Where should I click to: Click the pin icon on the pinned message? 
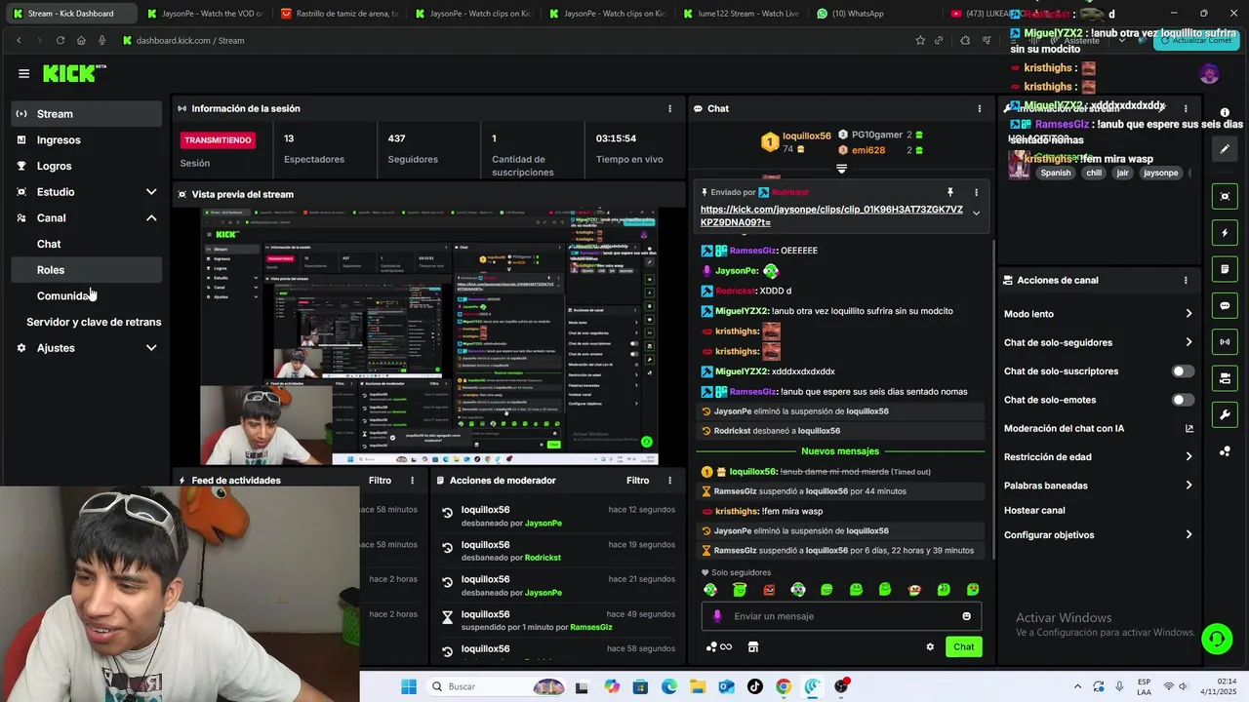pos(949,192)
